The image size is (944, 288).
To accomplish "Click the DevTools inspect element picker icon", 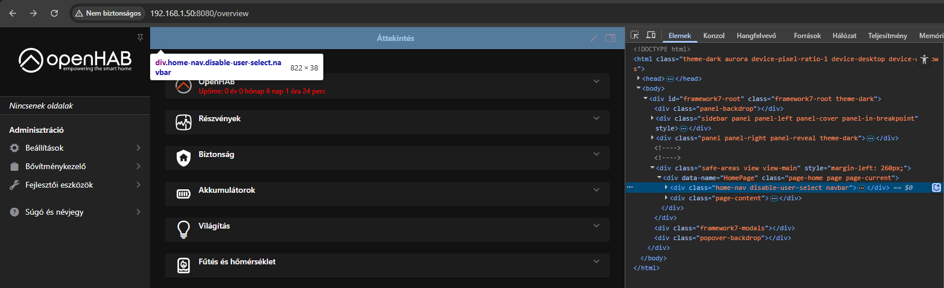I will (635, 35).
